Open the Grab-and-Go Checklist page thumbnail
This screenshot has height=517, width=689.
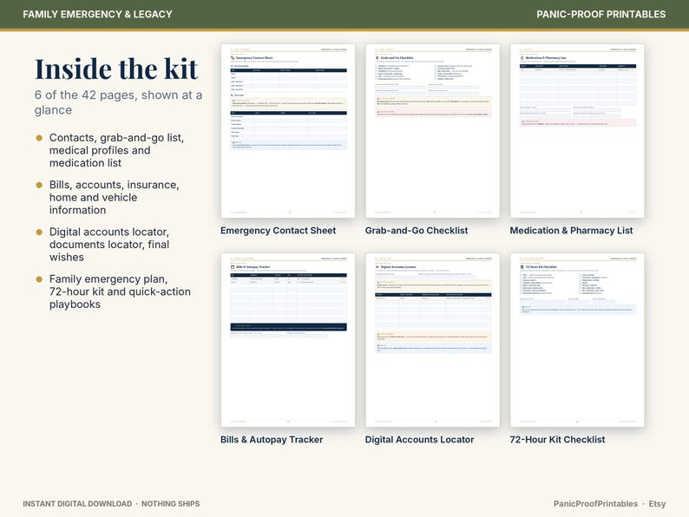pyautogui.click(x=432, y=130)
